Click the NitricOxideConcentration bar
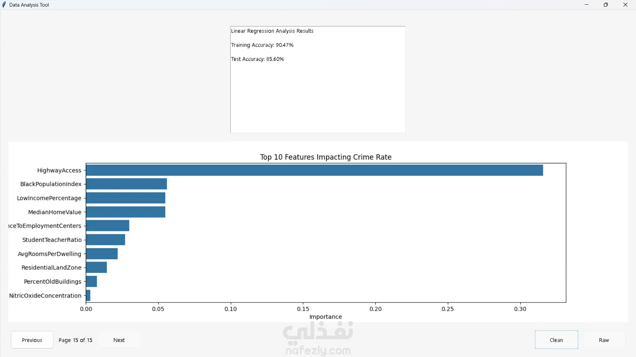The width and height of the screenshot is (636, 357). coord(88,296)
